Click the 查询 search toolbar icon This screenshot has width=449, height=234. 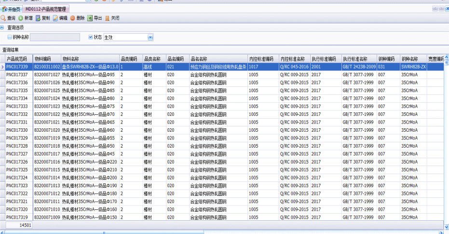click(x=3, y=18)
